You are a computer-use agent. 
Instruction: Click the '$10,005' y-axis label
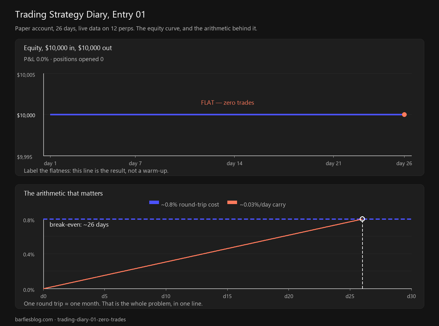[26, 75]
